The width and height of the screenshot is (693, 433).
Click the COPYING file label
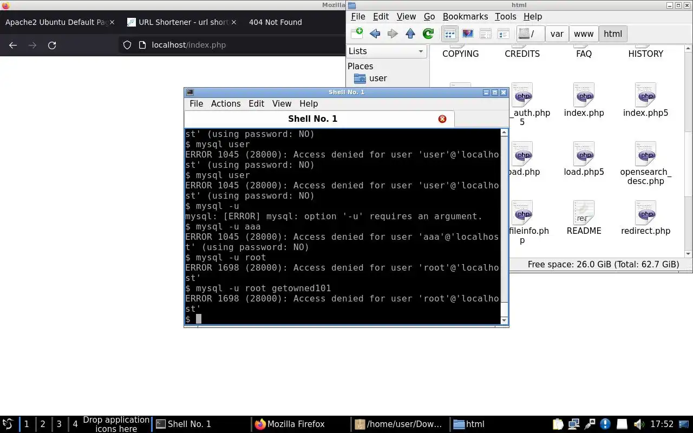click(460, 54)
